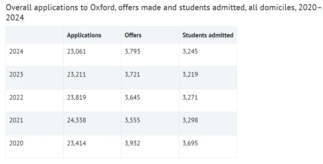Screen dimensions: 323x164
Task: Click the 3,555 offers value
Action: (x=132, y=120)
